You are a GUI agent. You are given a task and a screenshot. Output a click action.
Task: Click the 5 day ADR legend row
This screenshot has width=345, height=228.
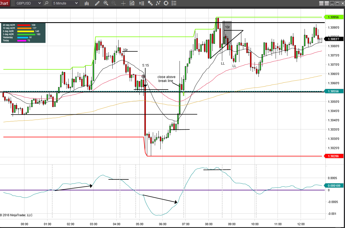(21, 31)
